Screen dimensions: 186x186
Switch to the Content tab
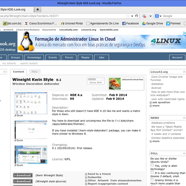pos(19,72)
